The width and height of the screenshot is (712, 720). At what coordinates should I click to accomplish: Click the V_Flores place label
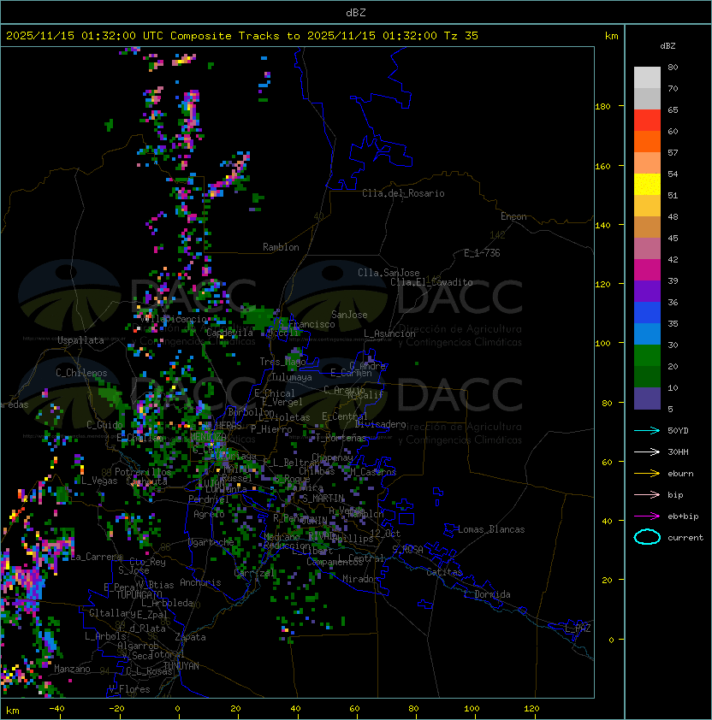(x=129, y=689)
